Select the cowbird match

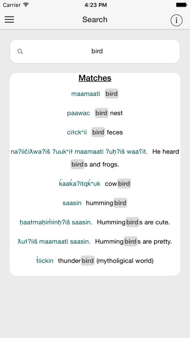pos(95,184)
